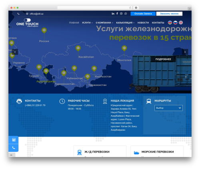
Task: Click the phone icon in top bar
Action: [18, 14]
